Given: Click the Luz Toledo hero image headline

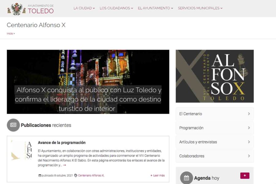Looking at the screenshot, I should 88,99.
